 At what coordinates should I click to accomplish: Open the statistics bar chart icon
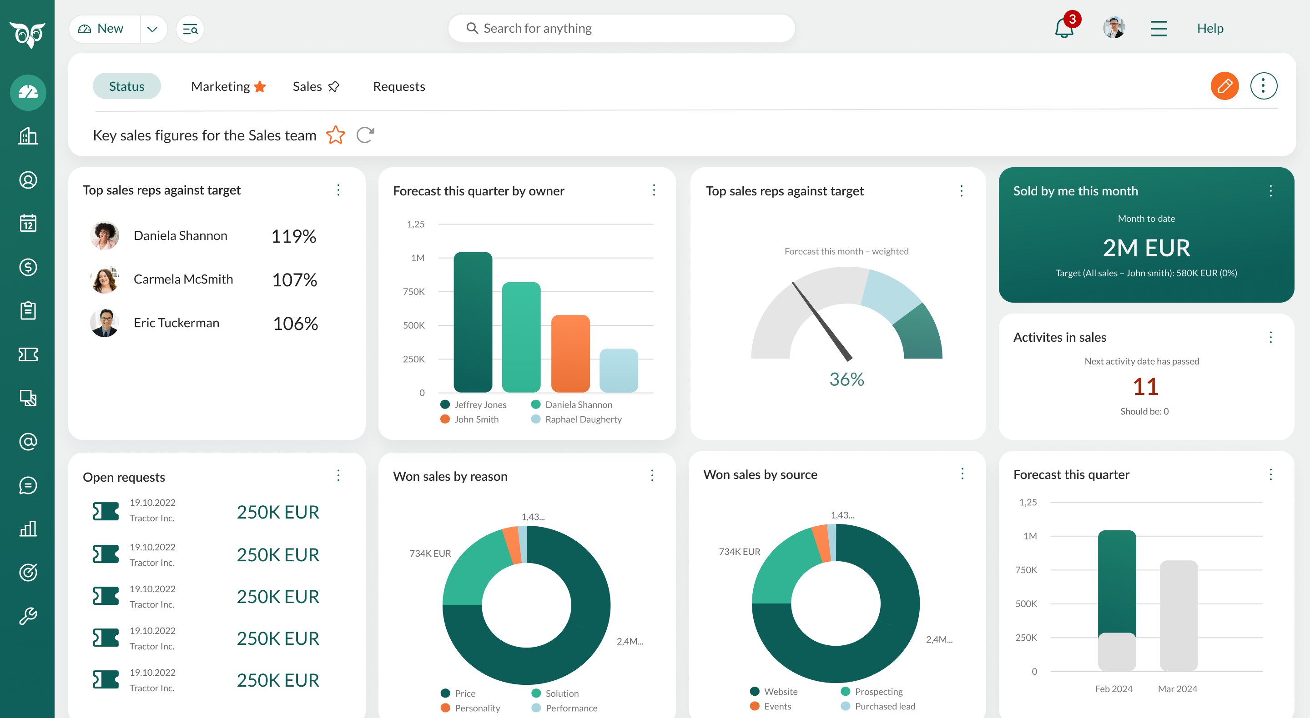tap(28, 529)
